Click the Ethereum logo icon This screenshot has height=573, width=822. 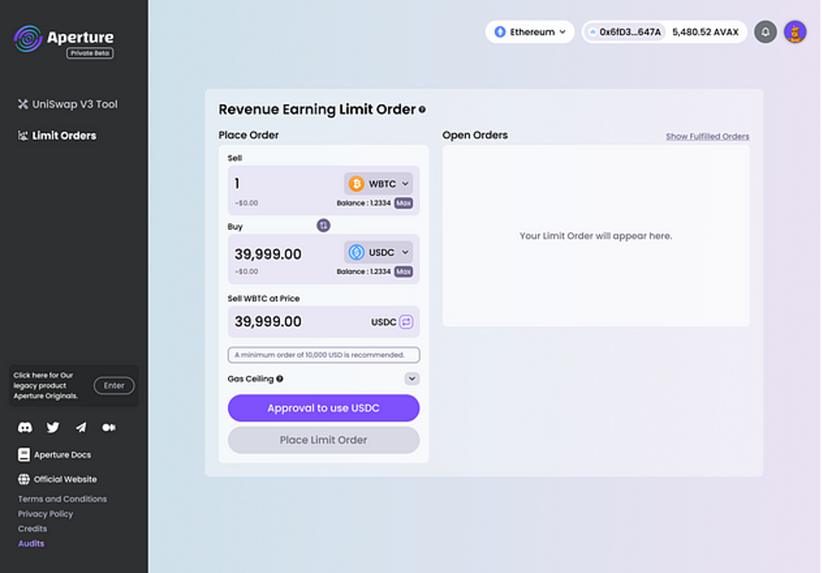coord(500,32)
